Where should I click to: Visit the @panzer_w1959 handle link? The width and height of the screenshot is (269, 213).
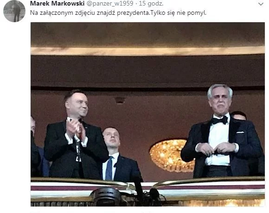pos(110,4)
